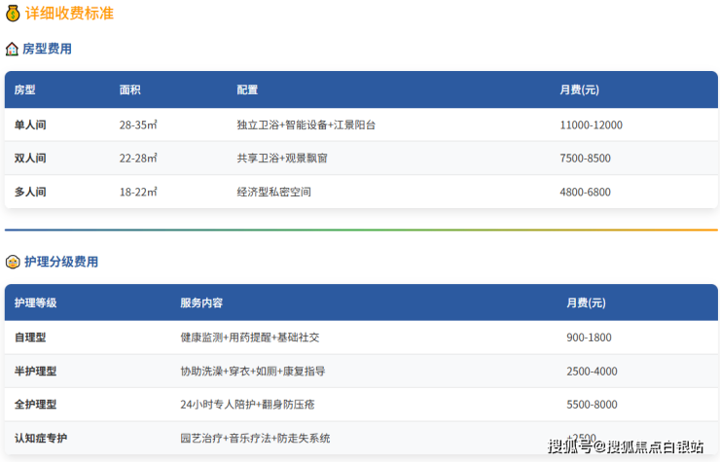This screenshot has height=462, width=720.
Task: Select the 多人间 row label
Action: pos(30,192)
